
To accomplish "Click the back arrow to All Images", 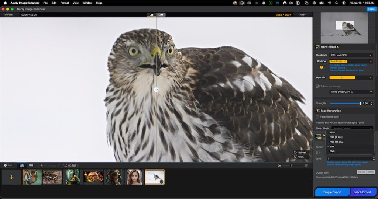I will (x=41, y=165).
